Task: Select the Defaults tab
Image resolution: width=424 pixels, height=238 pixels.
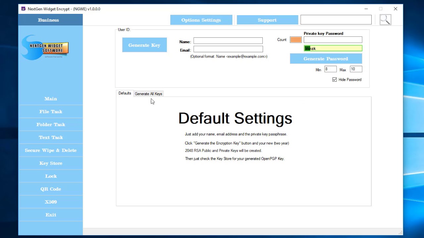Action: click(x=125, y=93)
